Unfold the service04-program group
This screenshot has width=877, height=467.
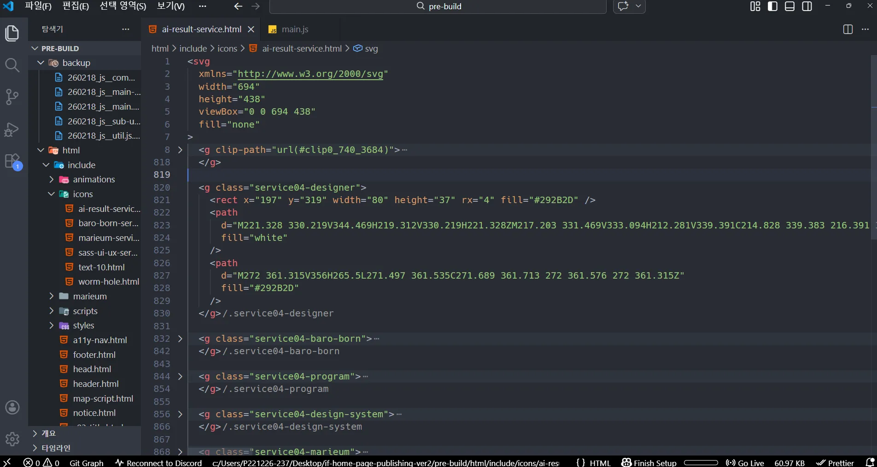point(180,376)
